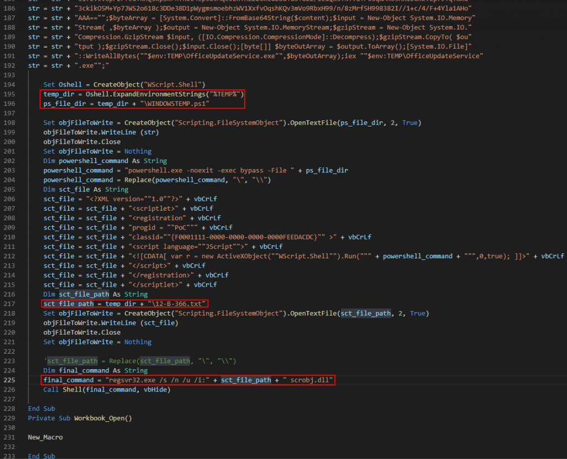This screenshot has width=567, height=459.
Task: Click the "</script>" string line
Action: point(125,266)
